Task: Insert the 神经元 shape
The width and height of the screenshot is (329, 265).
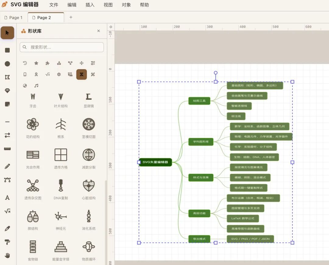Action: pos(61,220)
